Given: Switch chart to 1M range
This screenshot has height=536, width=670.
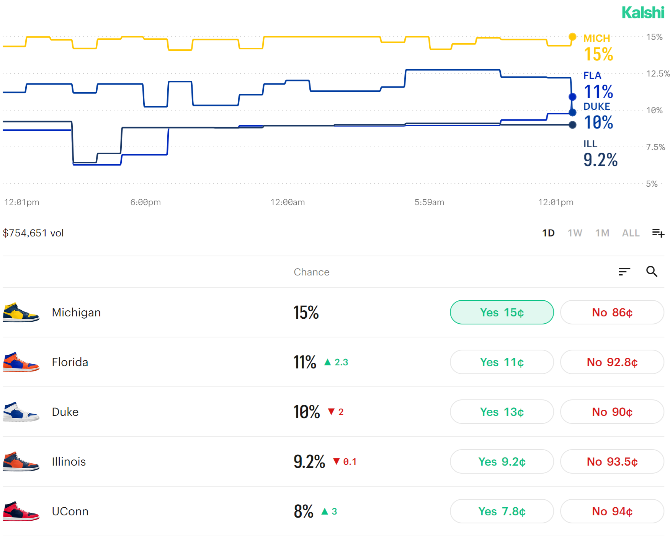Looking at the screenshot, I should (x=602, y=233).
